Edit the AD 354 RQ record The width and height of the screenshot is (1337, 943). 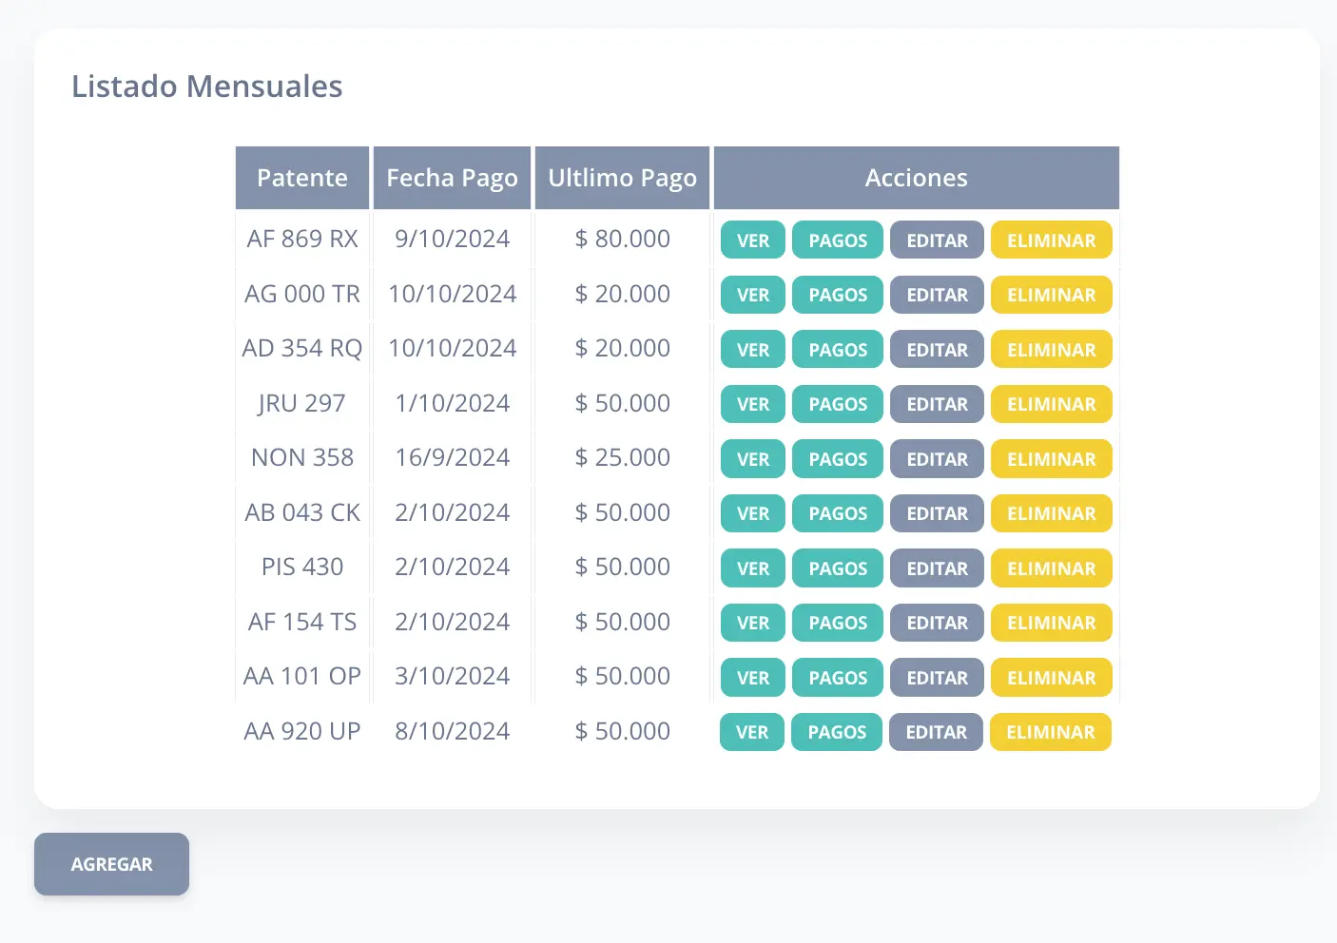pyautogui.click(x=937, y=350)
